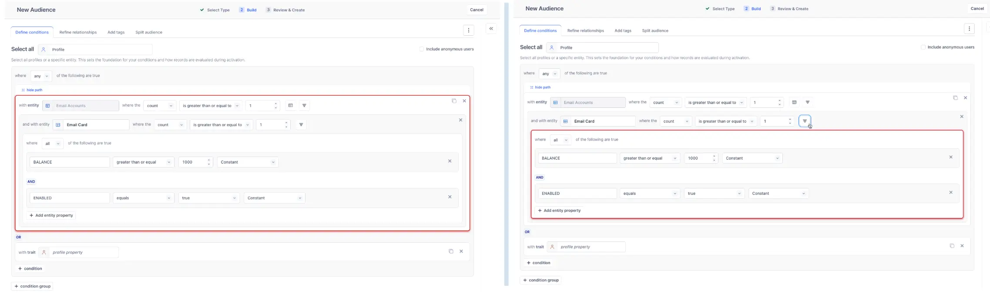Go back to Select Type step, right pane
990x298 pixels.
tap(720, 9)
